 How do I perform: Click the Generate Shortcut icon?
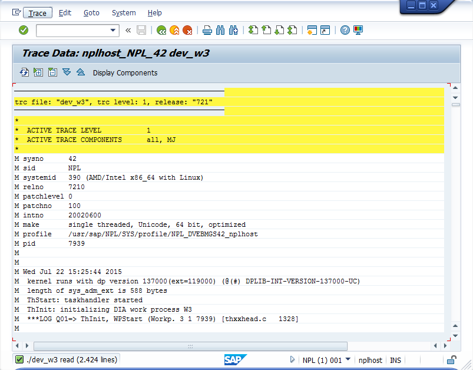tap(325, 30)
